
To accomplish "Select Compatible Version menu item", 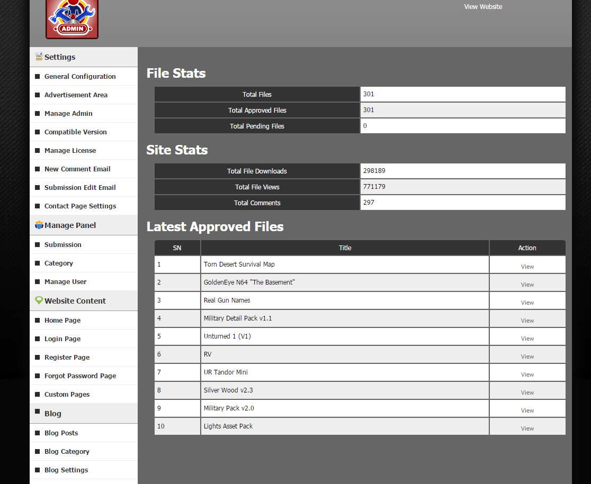I will (x=75, y=132).
